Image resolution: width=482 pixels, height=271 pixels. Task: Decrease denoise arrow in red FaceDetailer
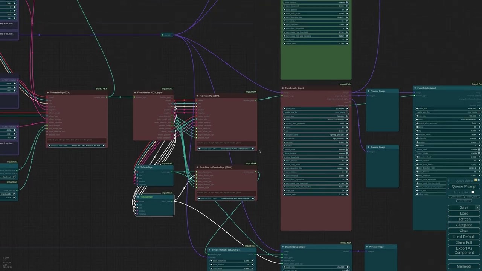click(x=285, y=142)
